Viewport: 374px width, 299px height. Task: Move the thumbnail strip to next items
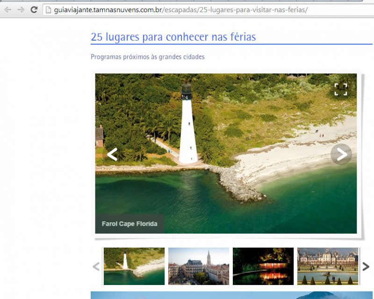click(x=366, y=266)
